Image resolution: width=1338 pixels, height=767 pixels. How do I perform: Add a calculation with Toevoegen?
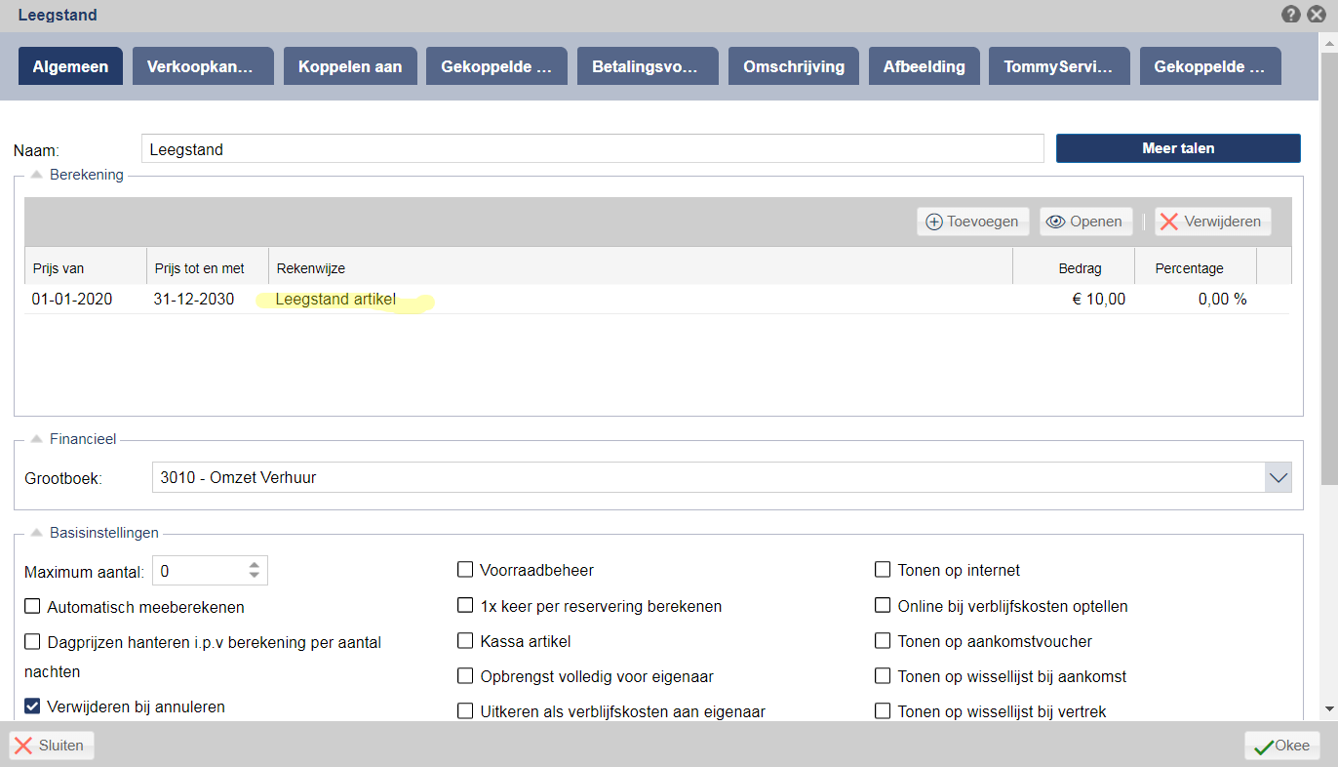(x=972, y=222)
